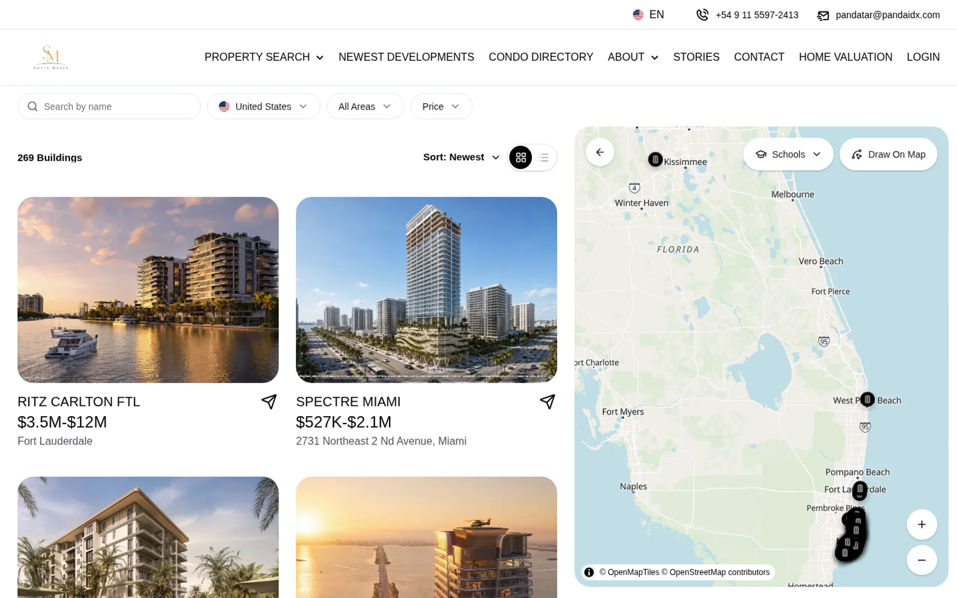The image size is (957, 598).
Task: Open the Stories page
Action: (x=696, y=57)
